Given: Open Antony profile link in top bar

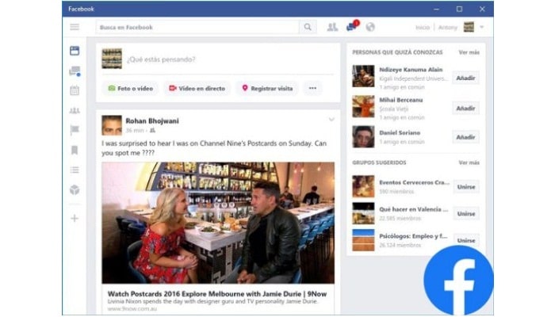Looking at the screenshot, I should pyautogui.click(x=448, y=27).
